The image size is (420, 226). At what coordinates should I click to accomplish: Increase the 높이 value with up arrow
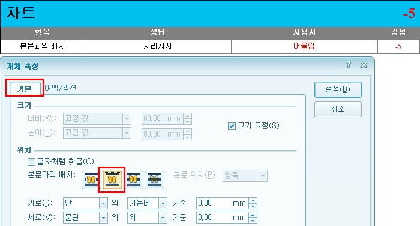point(188,131)
